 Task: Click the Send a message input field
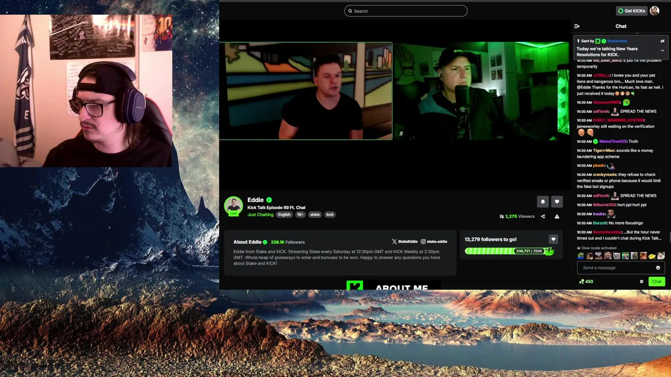[621, 268]
